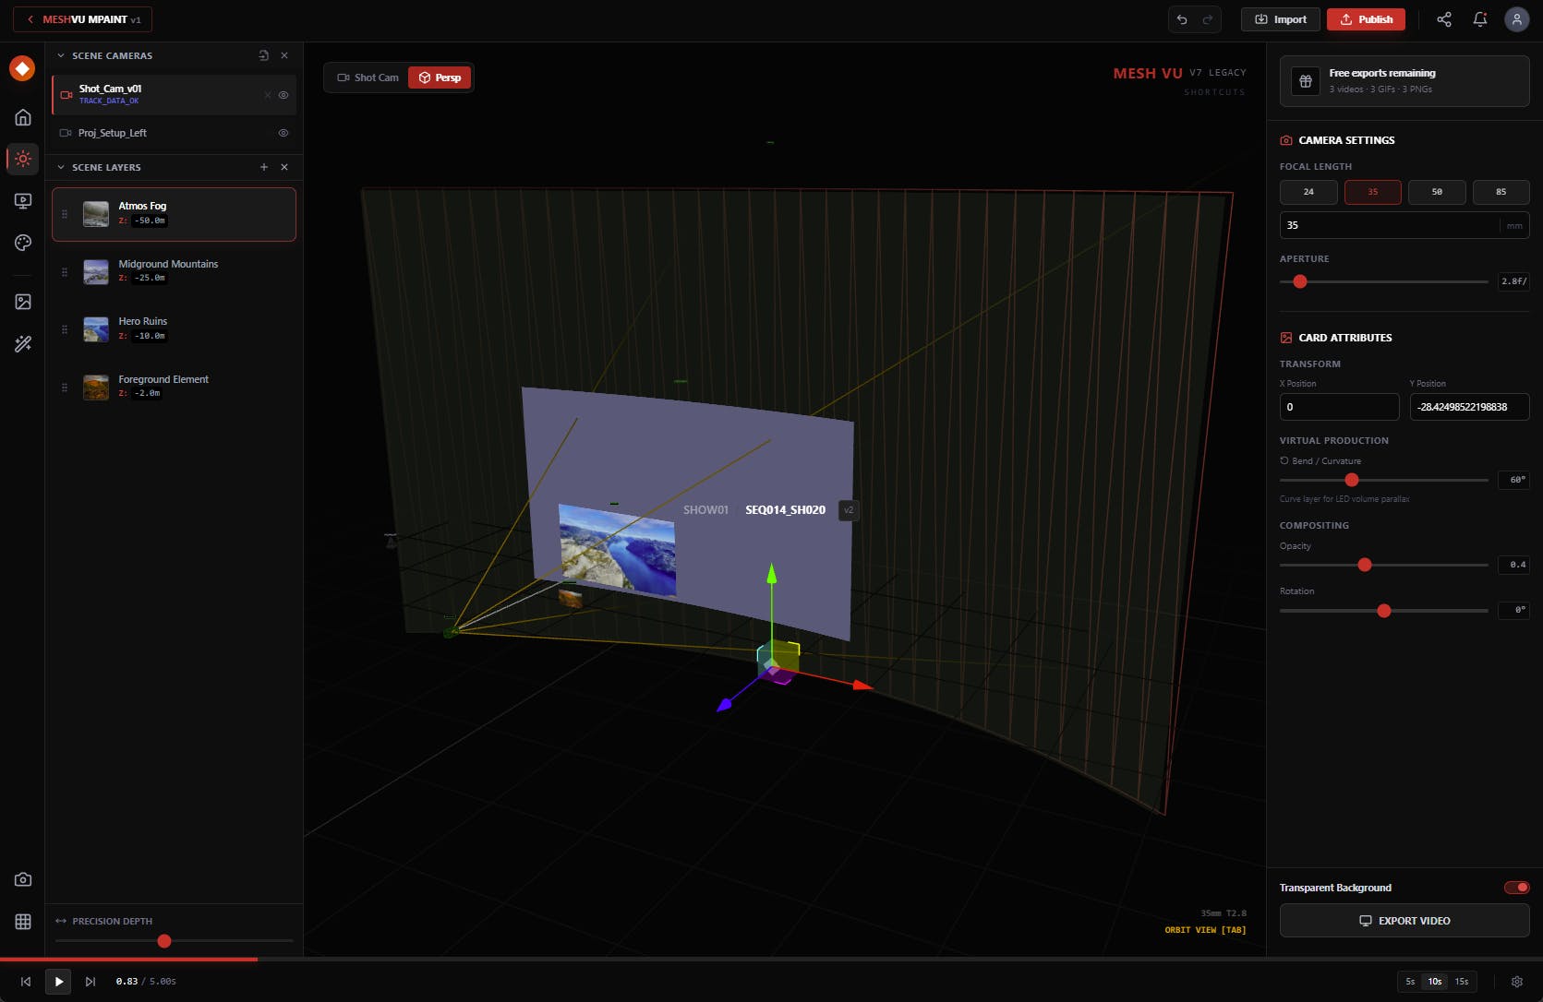The height and width of the screenshot is (1002, 1543).
Task: Click the v2 version badge in viewport
Action: click(x=849, y=510)
